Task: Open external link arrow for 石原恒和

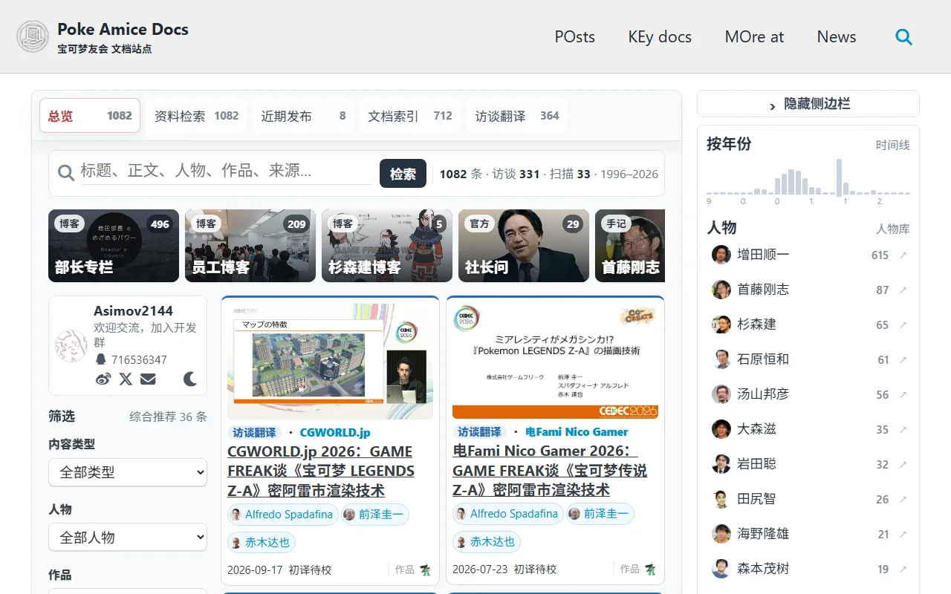Action: [x=903, y=359]
